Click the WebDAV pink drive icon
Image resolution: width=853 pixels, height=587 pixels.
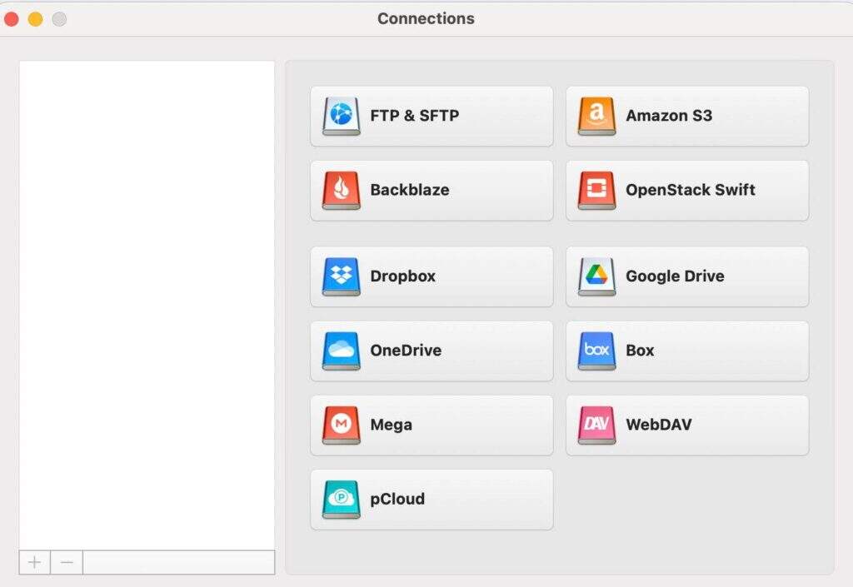click(596, 425)
